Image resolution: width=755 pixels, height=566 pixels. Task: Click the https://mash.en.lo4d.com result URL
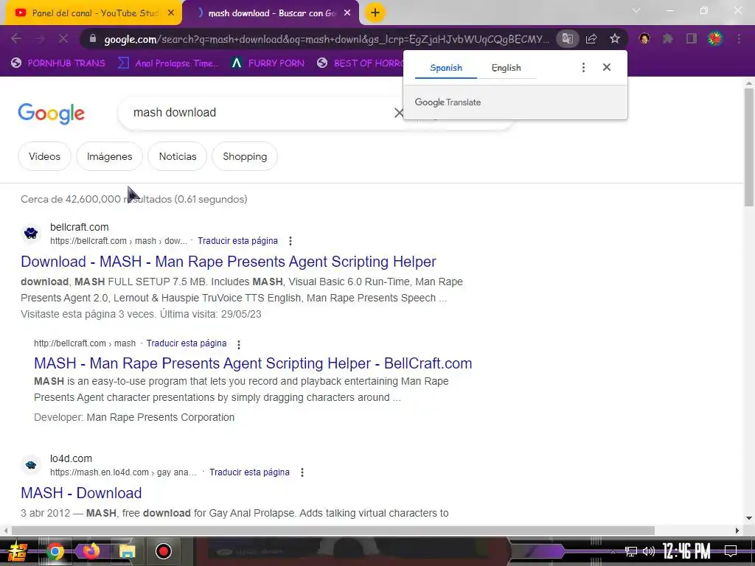point(123,472)
